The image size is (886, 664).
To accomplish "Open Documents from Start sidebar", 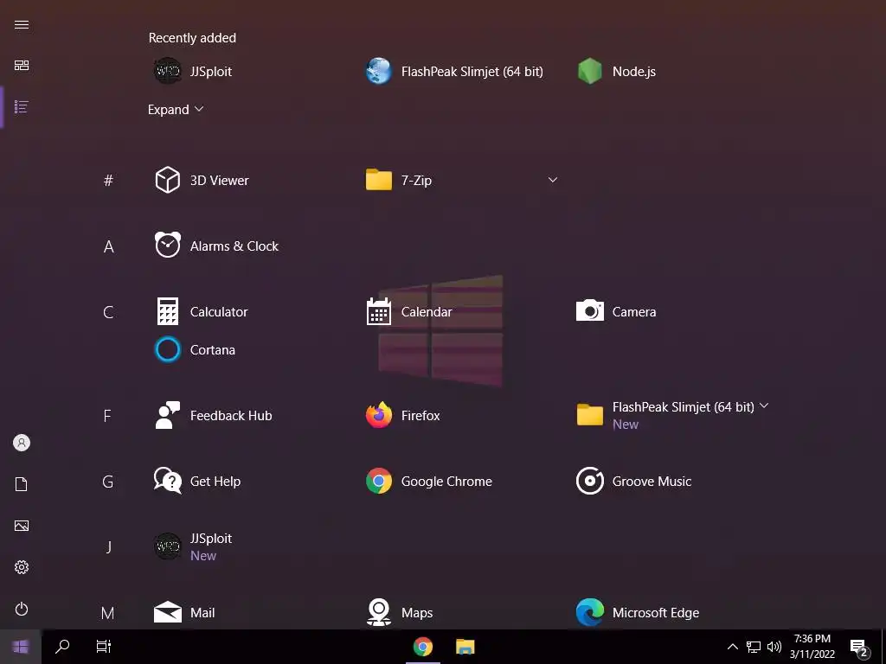I will (x=22, y=484).
